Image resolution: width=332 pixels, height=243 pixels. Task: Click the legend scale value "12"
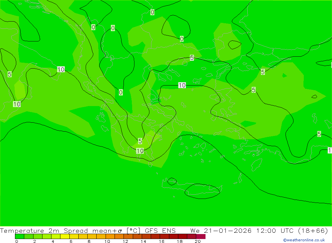pos(125,241)
